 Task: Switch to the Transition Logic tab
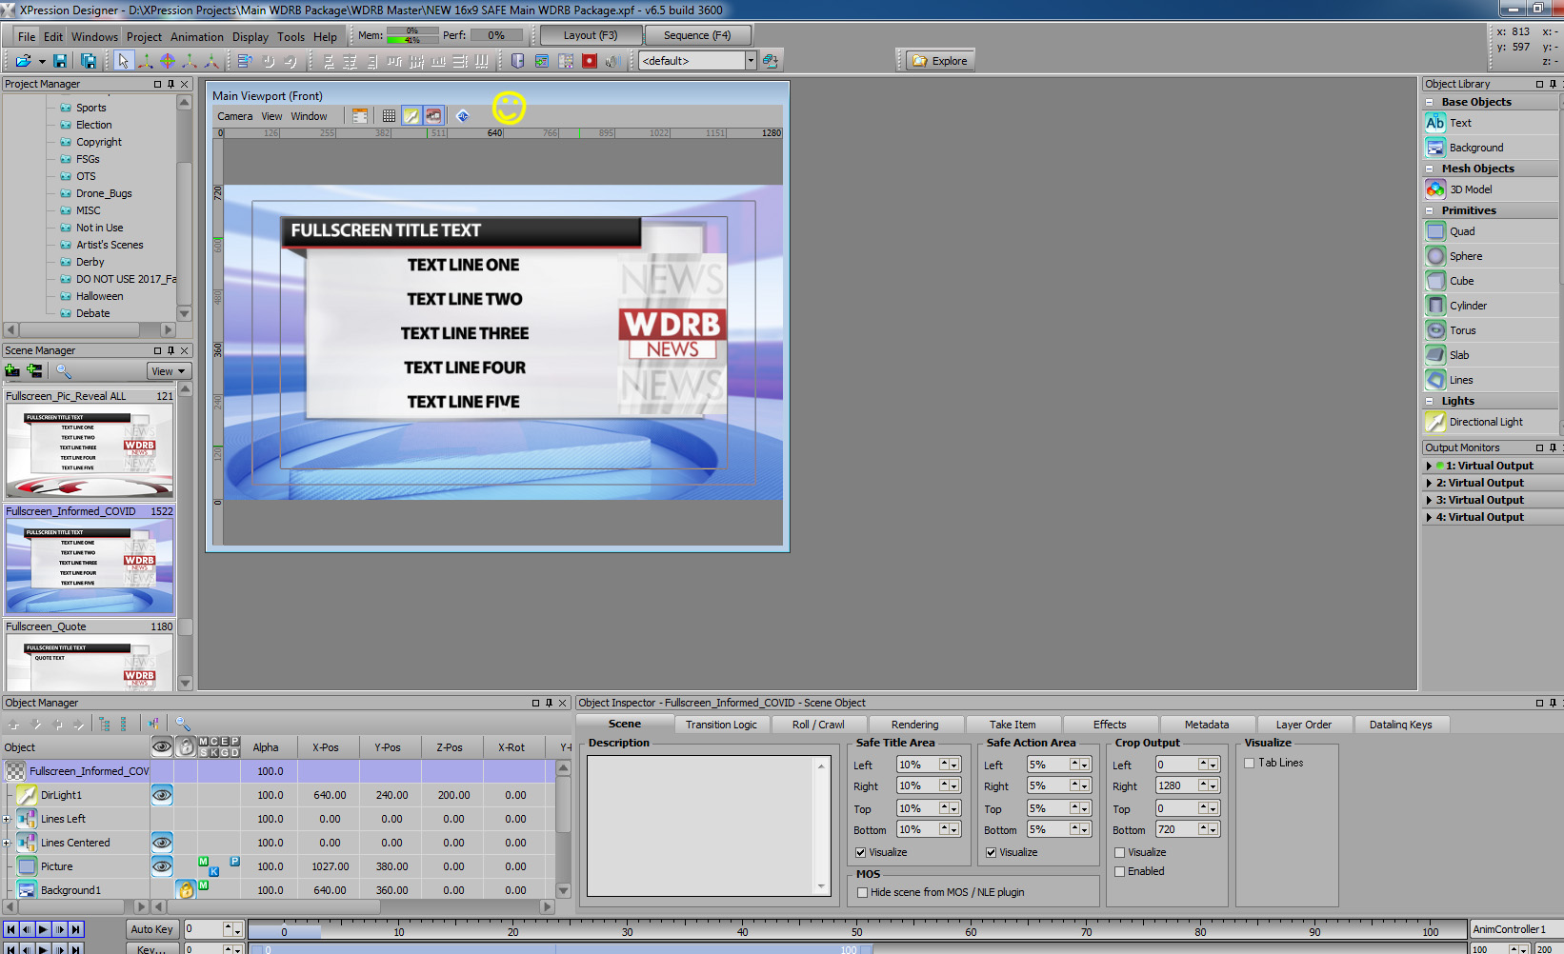[x=721, y=725]
